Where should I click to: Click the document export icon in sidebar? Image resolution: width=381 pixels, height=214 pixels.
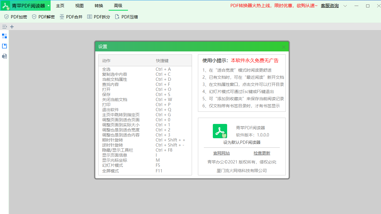click(x=4, y=56)
